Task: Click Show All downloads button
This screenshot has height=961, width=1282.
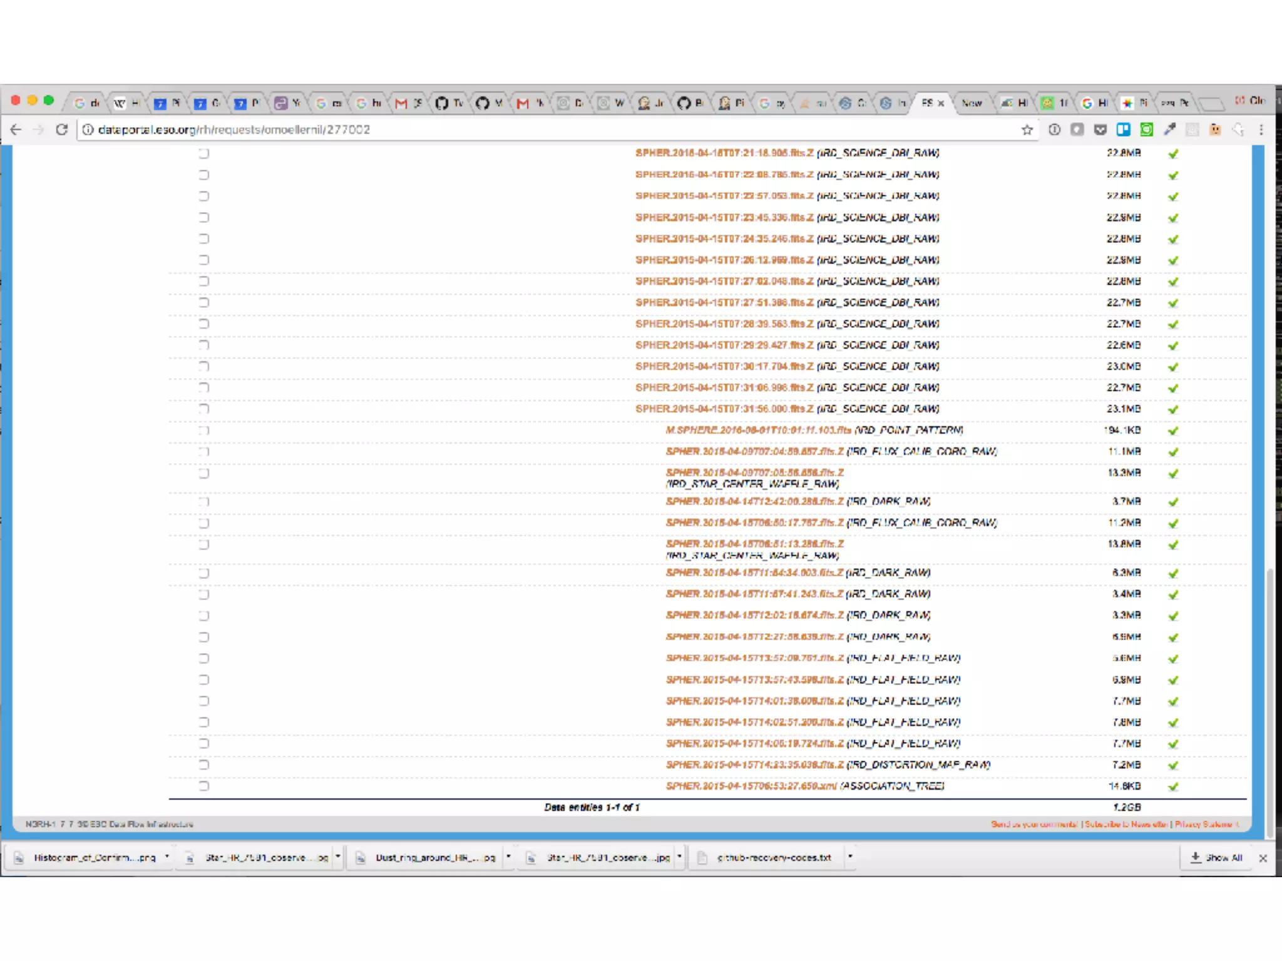Action: point(1216,858)
